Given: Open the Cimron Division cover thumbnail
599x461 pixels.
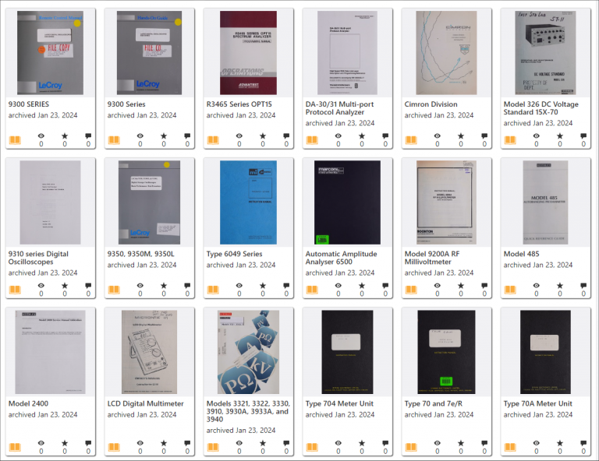Looking at the screenshot, I should point(447,53).
